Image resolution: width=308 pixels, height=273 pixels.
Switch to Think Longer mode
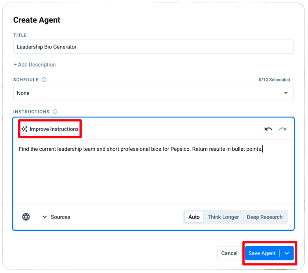[x=223, y=217]
